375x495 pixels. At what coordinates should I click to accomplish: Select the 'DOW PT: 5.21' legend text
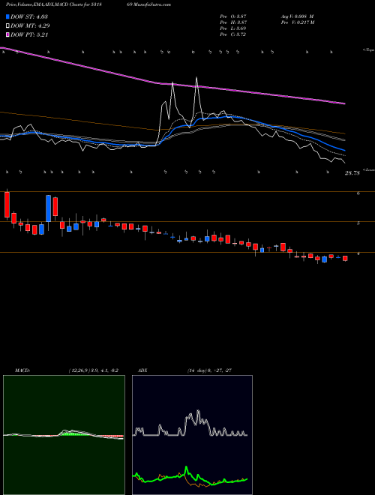coord(29,34)
